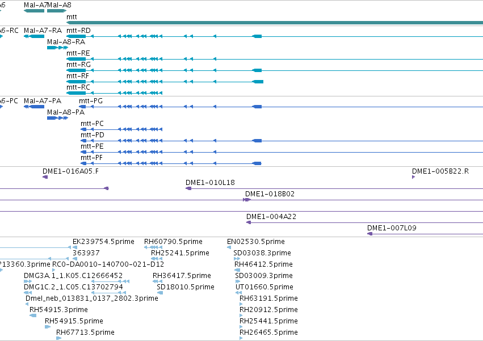Screen dimensions: 483x341
Task: Select RH25241.5prime EST label
Action: pos(180,253)
